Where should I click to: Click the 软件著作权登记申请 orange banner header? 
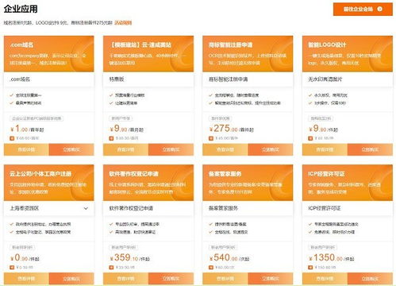(x=148, y=183)
